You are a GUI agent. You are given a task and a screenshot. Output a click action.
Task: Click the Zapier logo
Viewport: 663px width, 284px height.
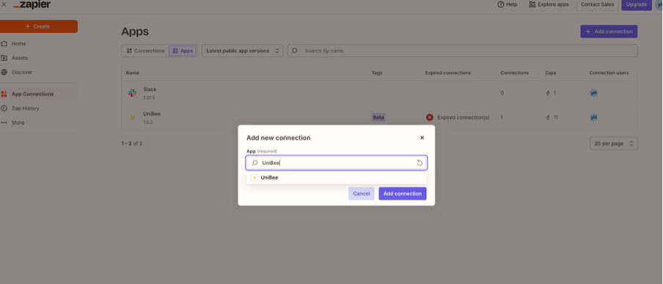(x=32, y=4)
